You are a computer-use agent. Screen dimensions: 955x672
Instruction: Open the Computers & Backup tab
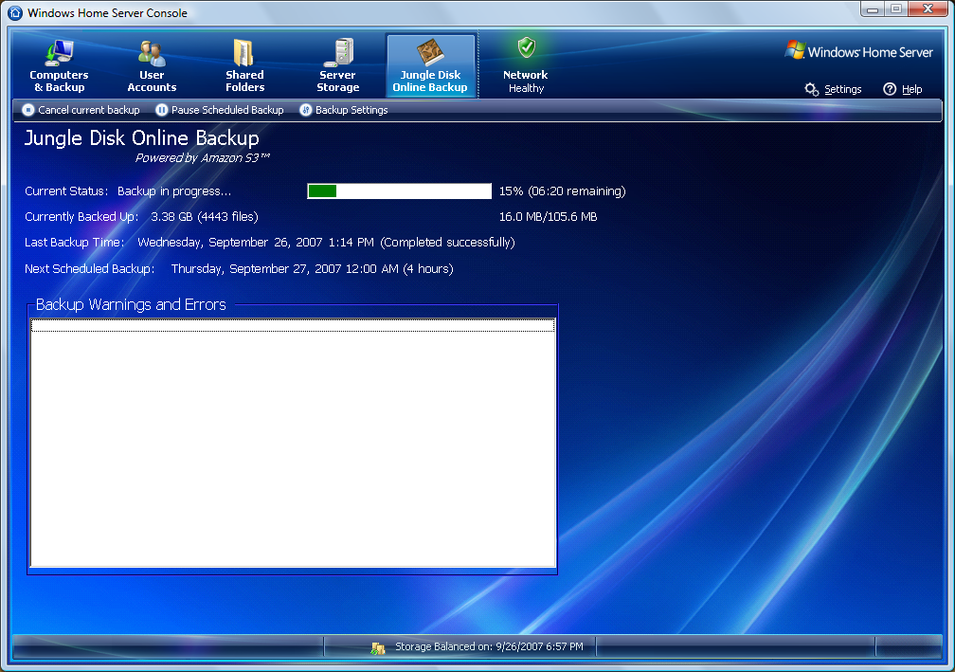tap(59, 65)
